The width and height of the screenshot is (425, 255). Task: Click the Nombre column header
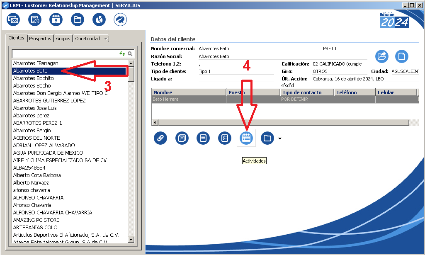pos(189,92)
